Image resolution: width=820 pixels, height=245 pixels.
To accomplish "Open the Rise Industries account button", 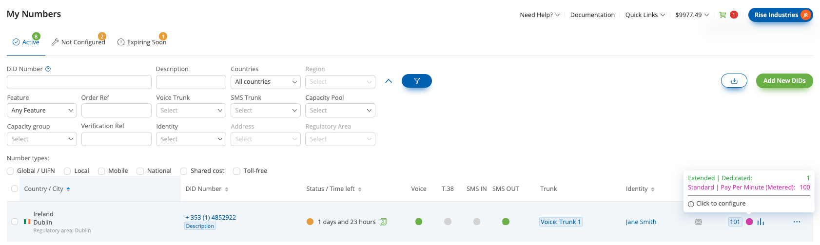I will pyautogui.click(x=781, y=15).
